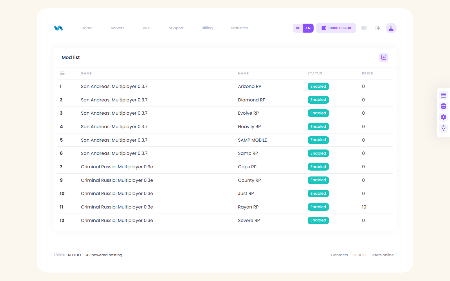Click the Enabled badge for Rayon RP

coord(318,207)
